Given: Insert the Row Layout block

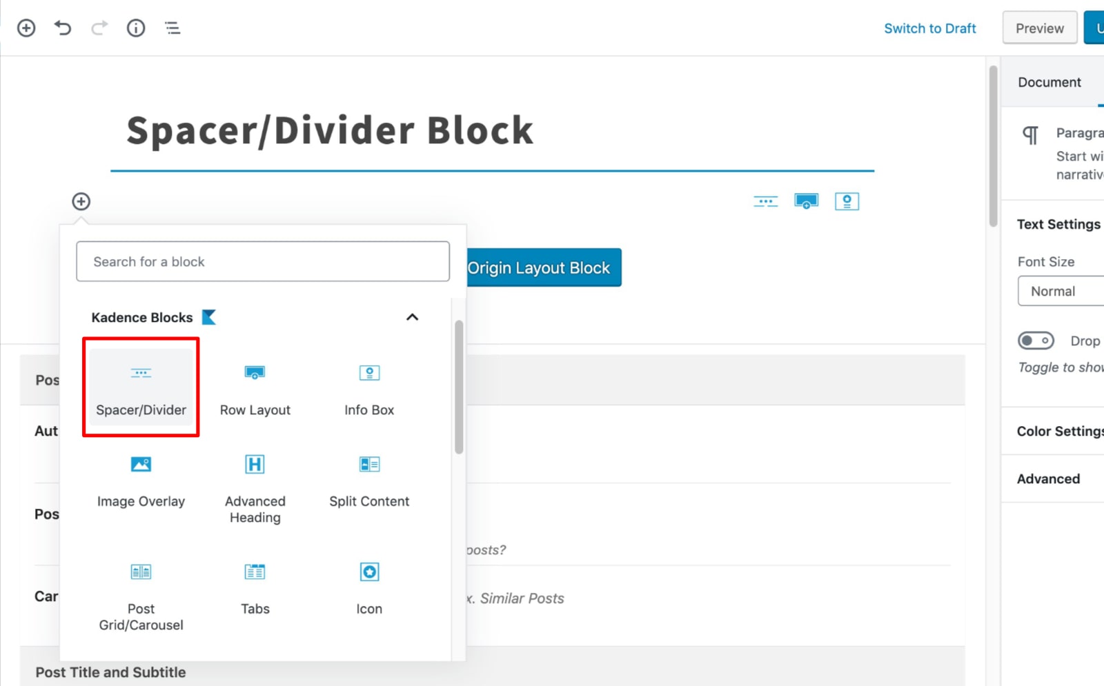Looking at the screenshot, I should [x=255, y=388].
